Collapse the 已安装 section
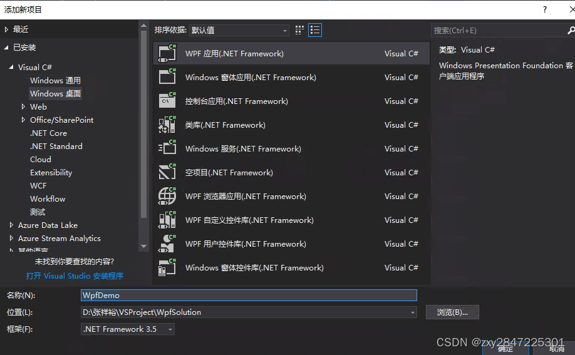 click(x=6, y=48)
